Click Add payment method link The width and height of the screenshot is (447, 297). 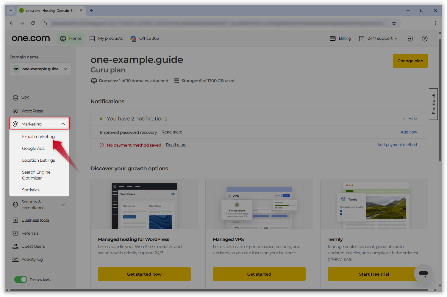pyautogui.click(x=397, y=145)
